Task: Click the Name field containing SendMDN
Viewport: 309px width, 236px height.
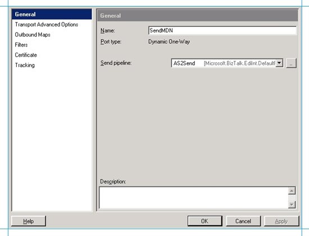Action: point(222,30)
